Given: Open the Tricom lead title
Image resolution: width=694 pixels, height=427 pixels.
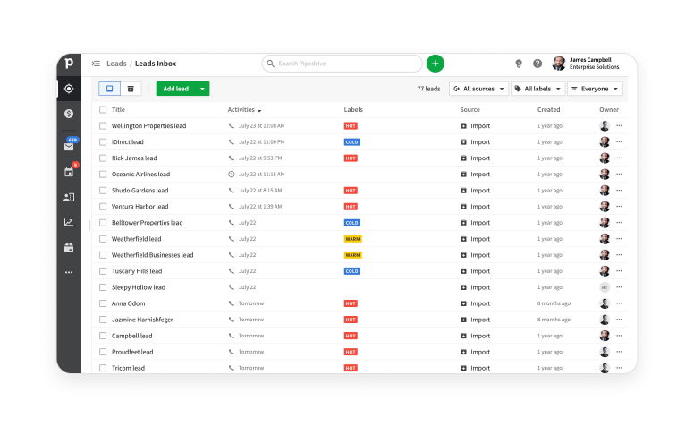Looking at the screenshot, I should pos(128,368).
